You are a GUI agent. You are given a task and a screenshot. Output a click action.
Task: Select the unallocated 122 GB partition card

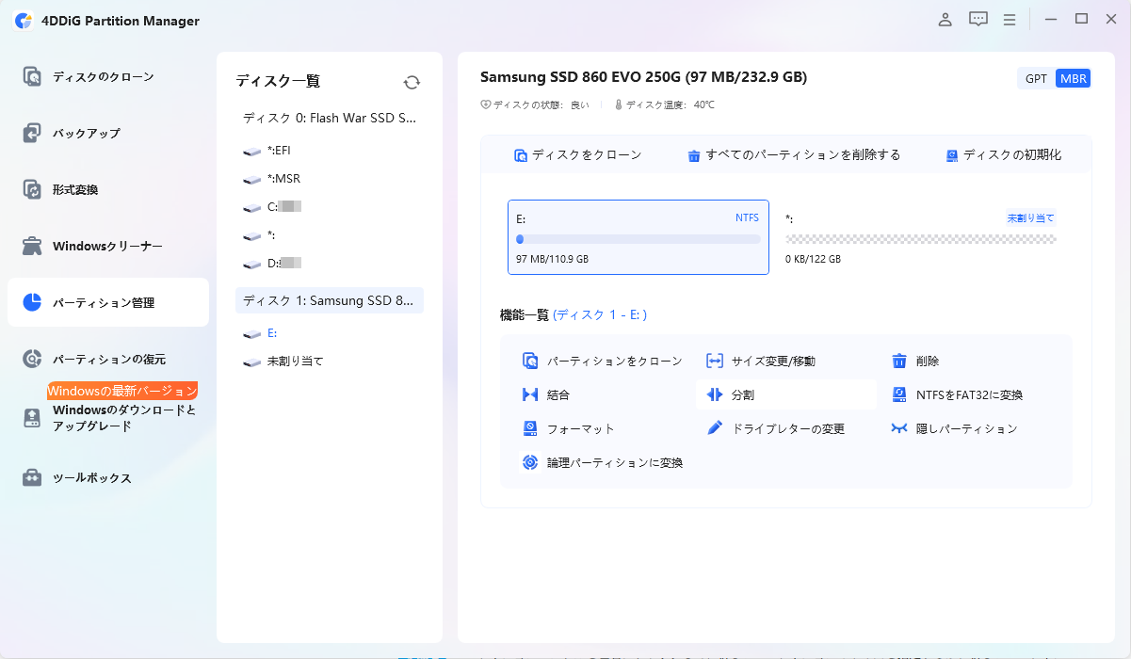coord(920,237)
